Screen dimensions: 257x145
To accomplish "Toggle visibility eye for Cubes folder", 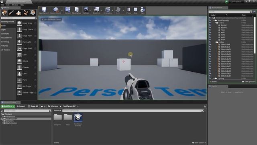I will click(x=210, y=42).
